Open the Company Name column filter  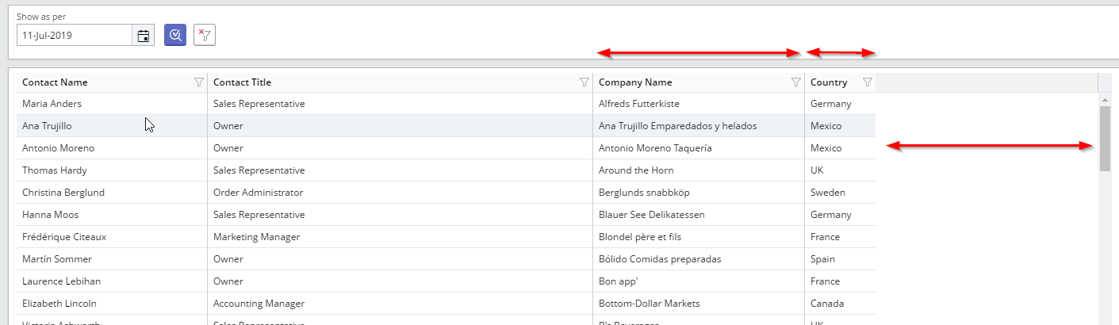point(796,82)
